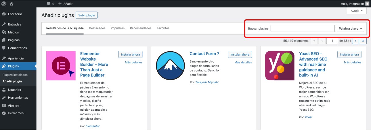Screen dimensions: 371x130
Task: Open Elementor author link
Action: tap(93, 126)
